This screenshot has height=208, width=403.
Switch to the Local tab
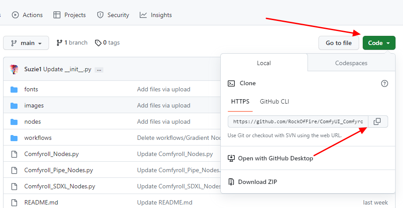(264, 63)
